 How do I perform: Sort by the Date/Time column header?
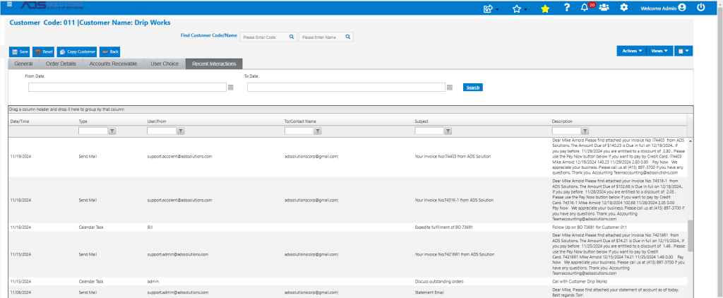click(x=19, y=121)
